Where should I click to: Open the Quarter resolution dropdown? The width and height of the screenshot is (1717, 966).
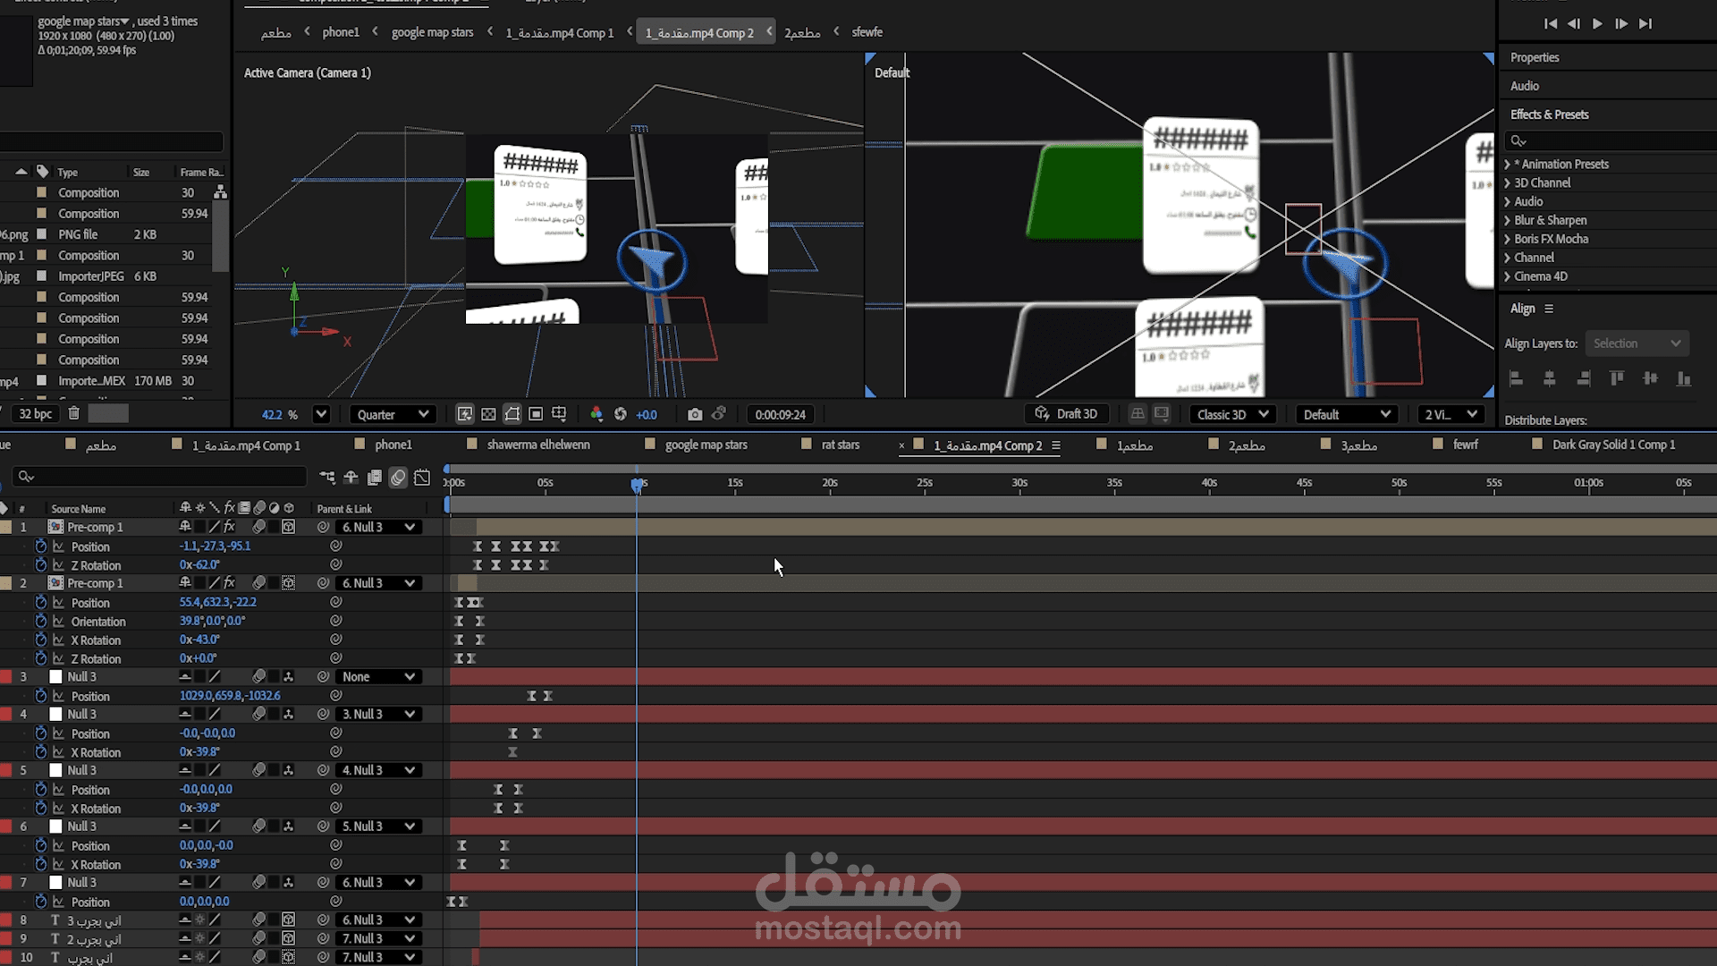coord(393,414)
